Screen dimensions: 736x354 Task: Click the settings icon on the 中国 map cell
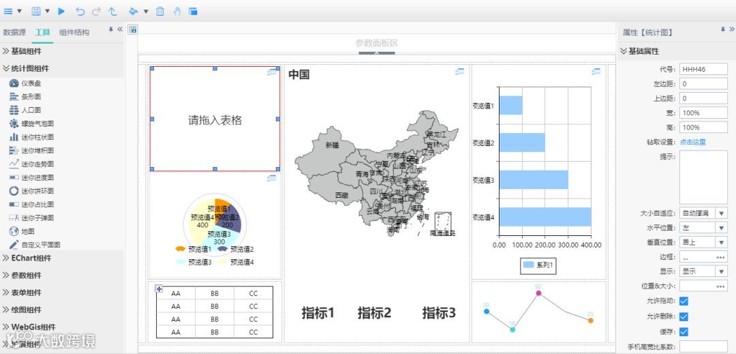pos(459,72)
